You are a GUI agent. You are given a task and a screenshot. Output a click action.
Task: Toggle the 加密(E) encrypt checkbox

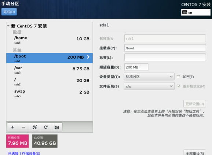[x=178, y=77]
